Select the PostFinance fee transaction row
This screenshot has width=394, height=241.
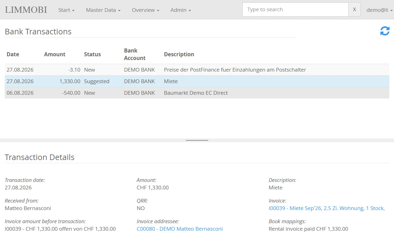pos(197,70)
